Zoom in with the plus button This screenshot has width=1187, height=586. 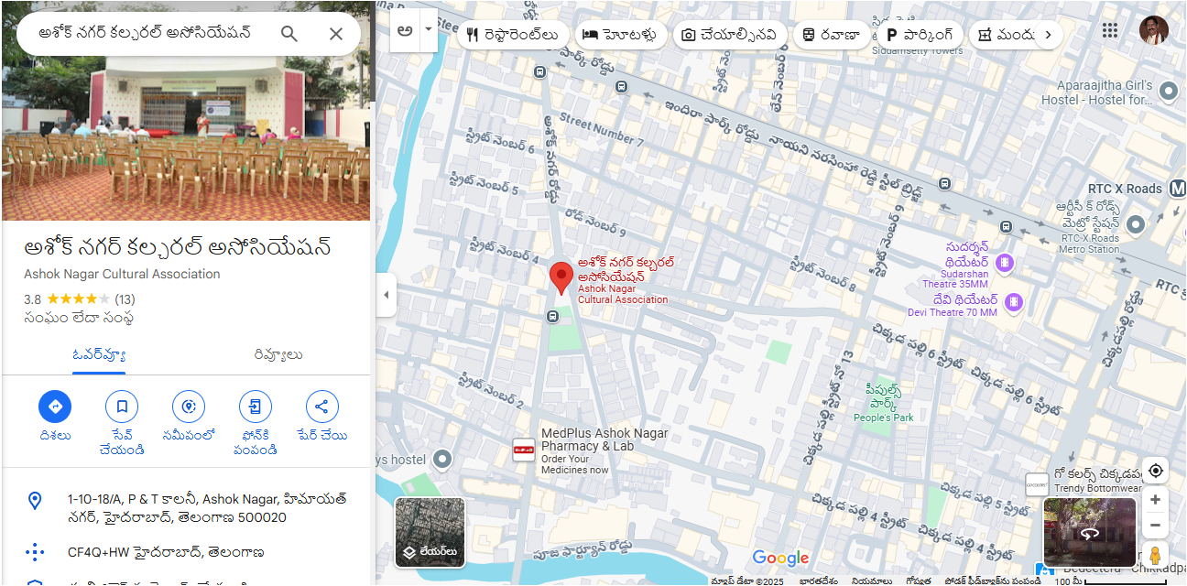1156,500
